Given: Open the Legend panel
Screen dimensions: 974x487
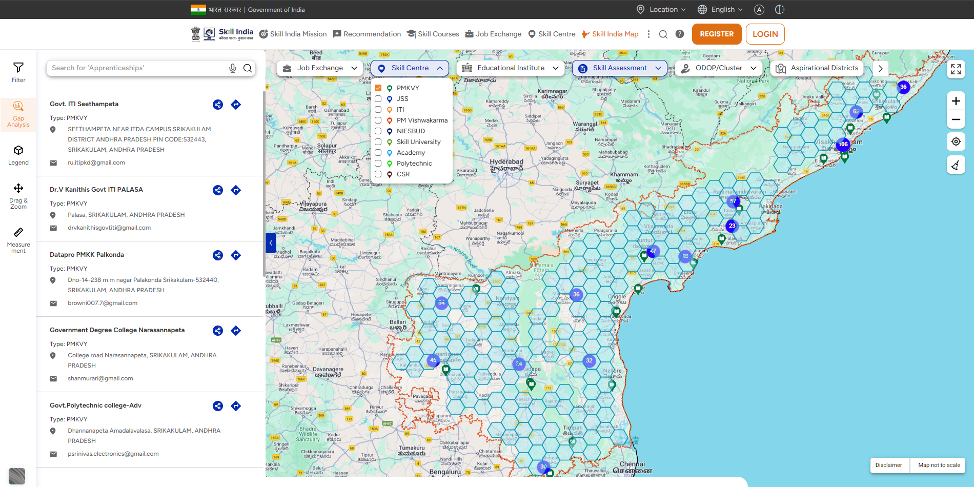Looking at the screenshot, I should [18, 155].
